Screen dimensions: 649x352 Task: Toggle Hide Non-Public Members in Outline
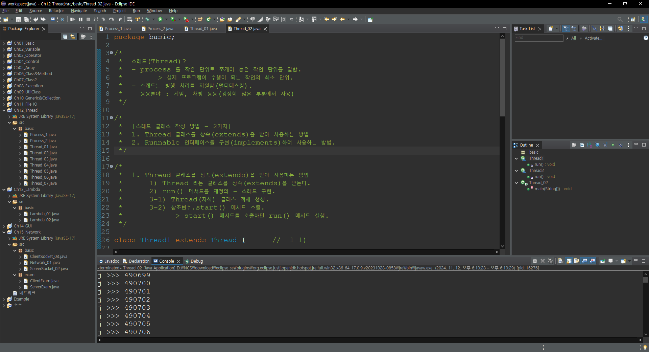613,145
